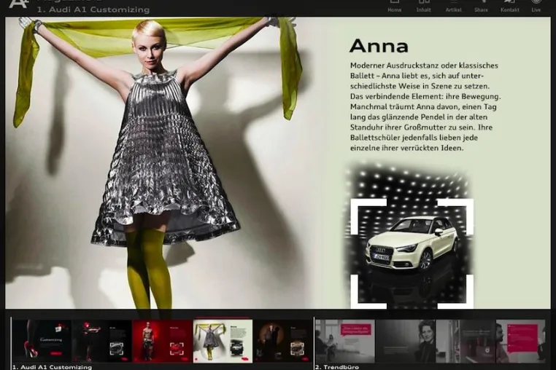
Task: Click the '1. Audi A1 Customizing' section label
Action: click(x=52, y=367)
